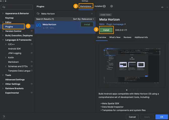Viewport: 169px width, 120px height.
Task: Click project-level icon beside Experimental
Action: [x=32, y=93]
